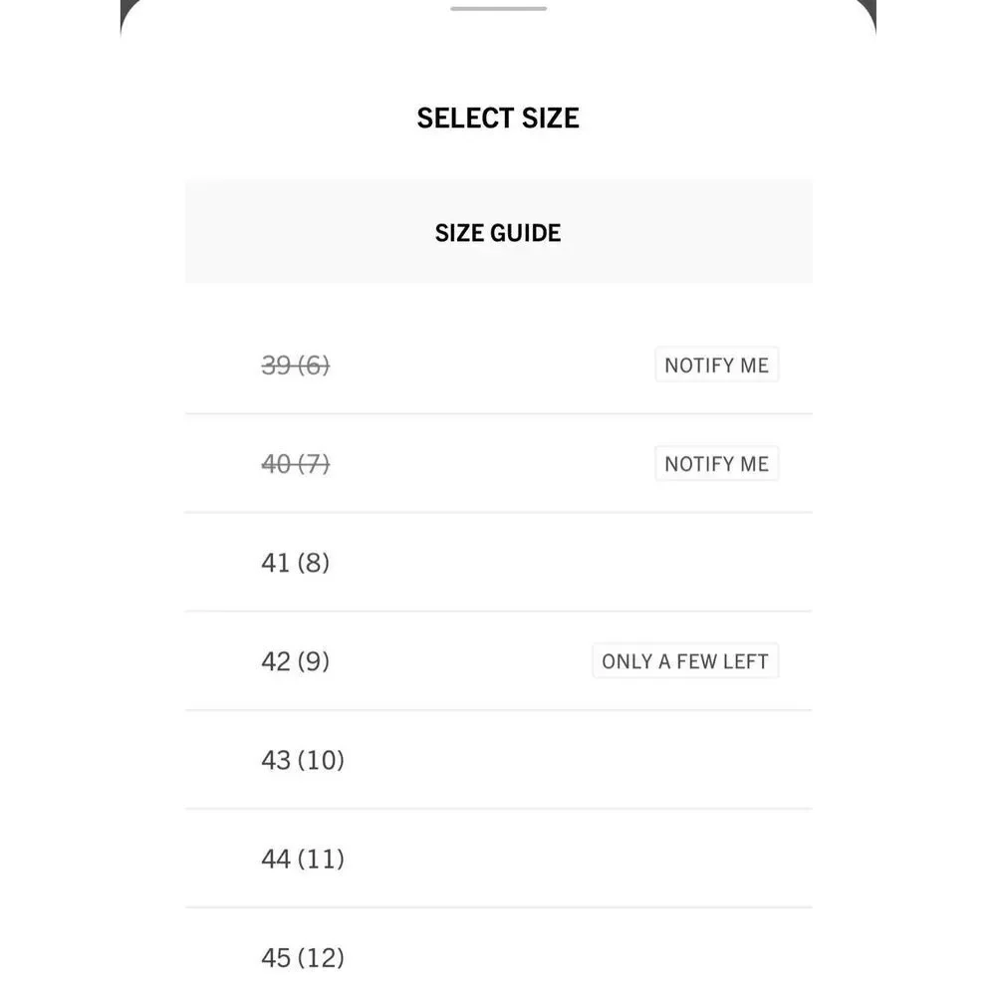Click the ONLY A FEW LEFT badge
Screen dimensions: 996x996
[685, 661]
